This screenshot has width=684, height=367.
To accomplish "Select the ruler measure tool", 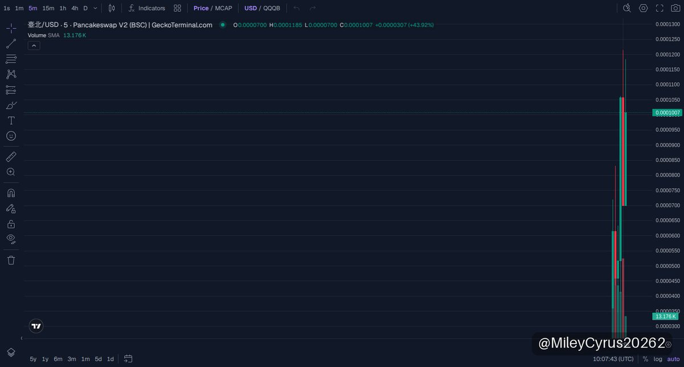I will pyautogui.click(x=11, y=156).
